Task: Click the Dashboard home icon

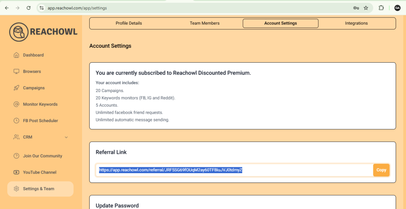Action: pos(16,55)
